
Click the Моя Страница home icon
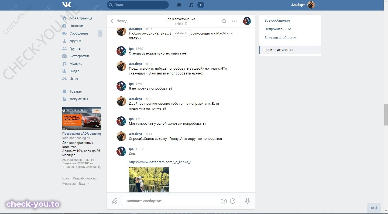pos(64,18)
